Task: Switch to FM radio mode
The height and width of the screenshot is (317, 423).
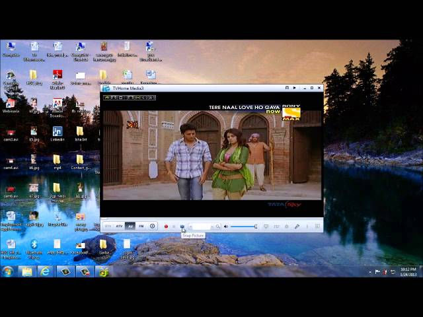Action: pos(141,226)
